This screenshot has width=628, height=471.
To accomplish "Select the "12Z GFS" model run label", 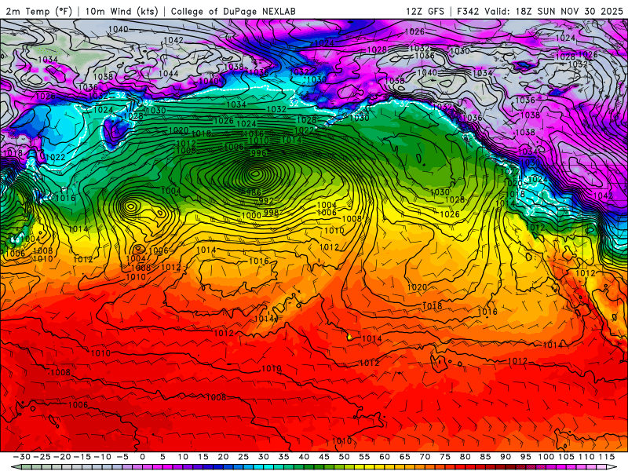I will click(425, 11).
